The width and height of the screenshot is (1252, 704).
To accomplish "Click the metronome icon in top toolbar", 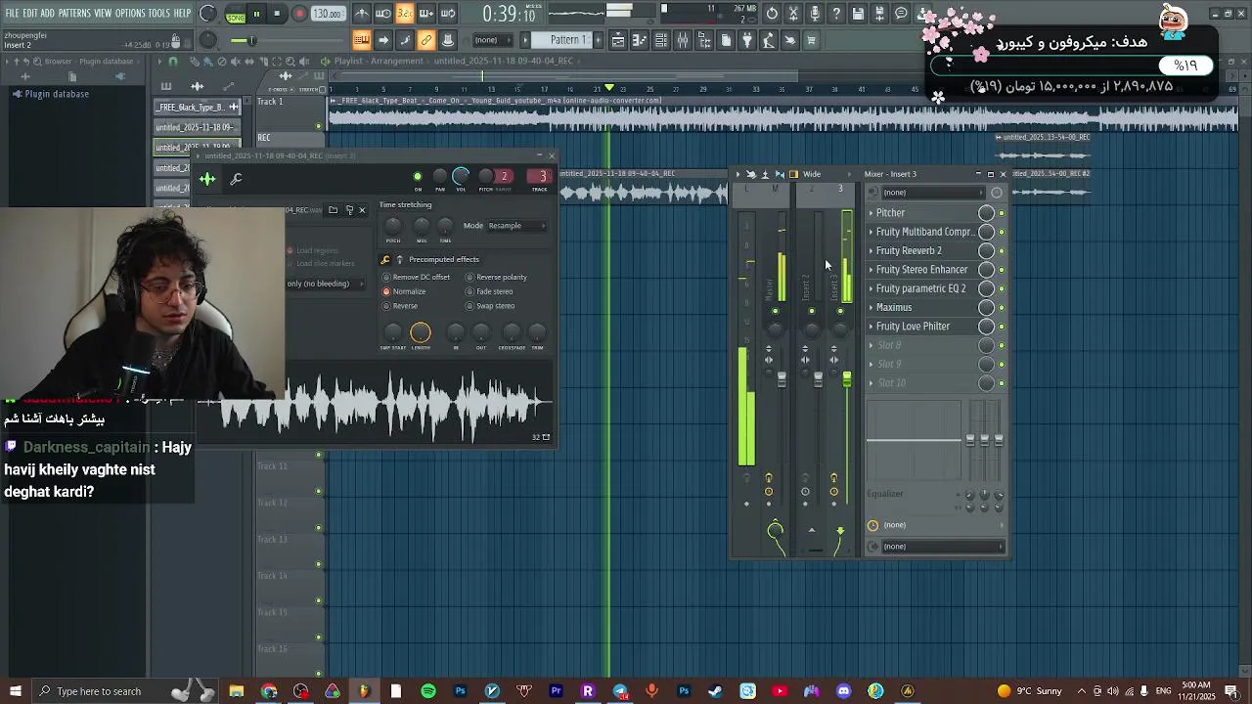I will pyautogui.click(x=362, y=14).
